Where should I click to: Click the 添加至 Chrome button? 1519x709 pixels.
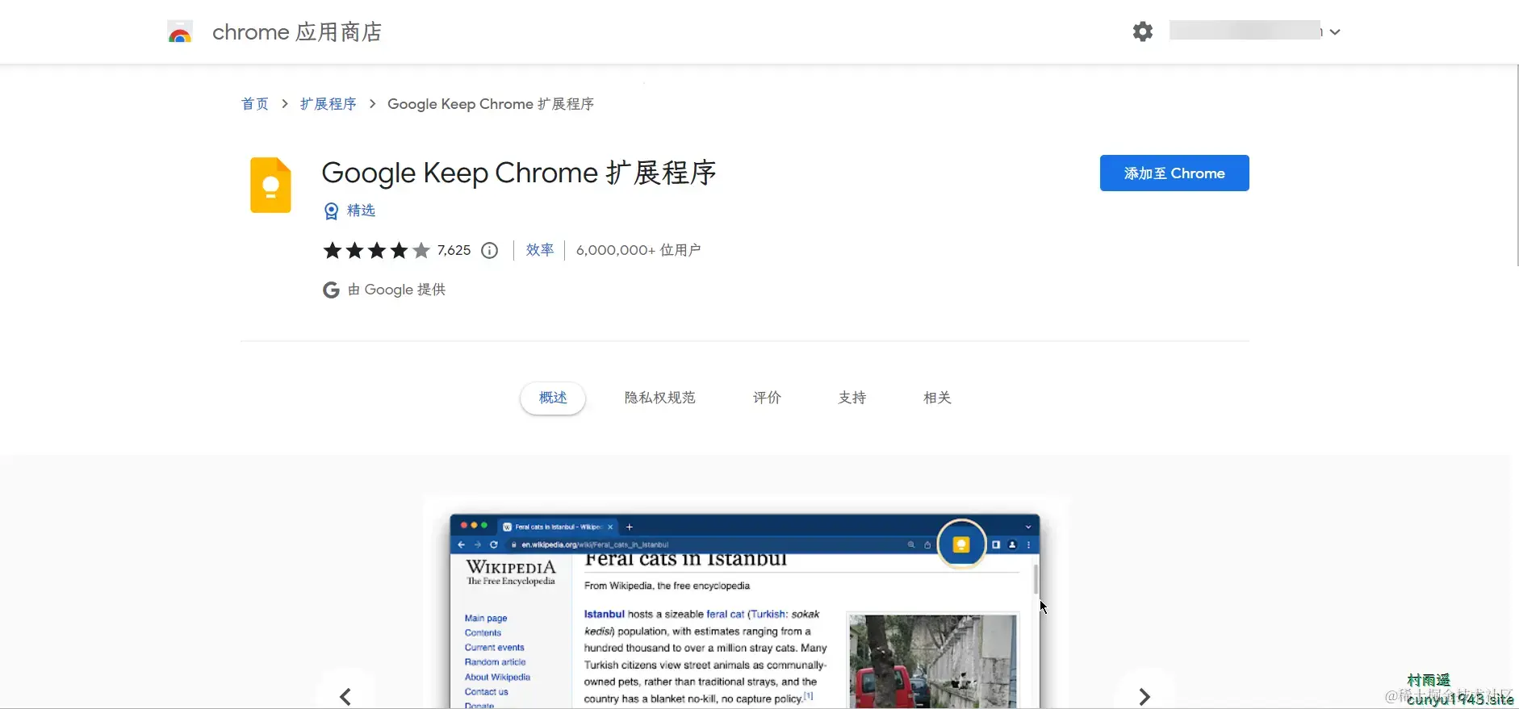1174,173
